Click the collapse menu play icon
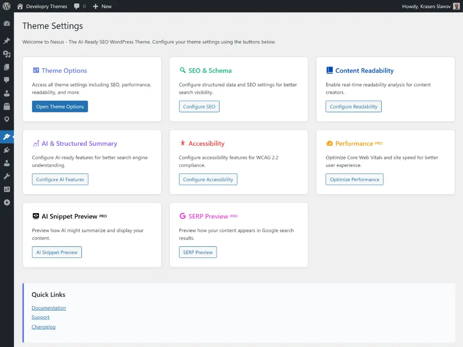 (x=7, y=202)
